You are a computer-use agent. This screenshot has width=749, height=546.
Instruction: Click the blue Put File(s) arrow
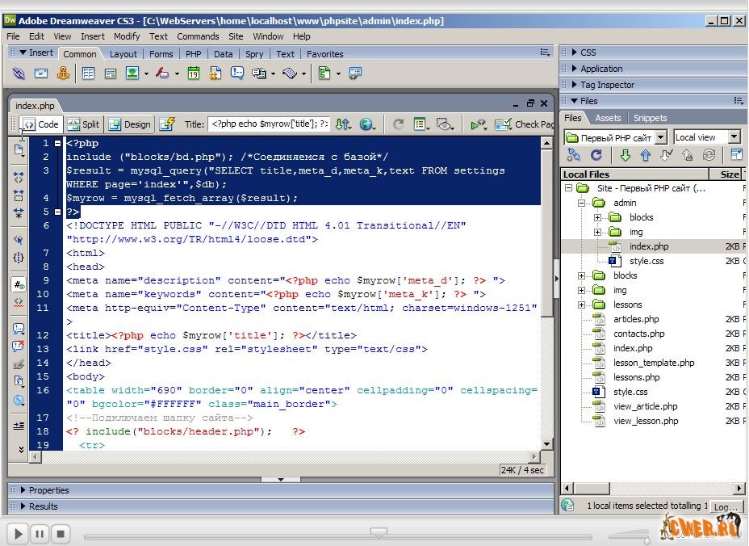(x=646, y=155)
